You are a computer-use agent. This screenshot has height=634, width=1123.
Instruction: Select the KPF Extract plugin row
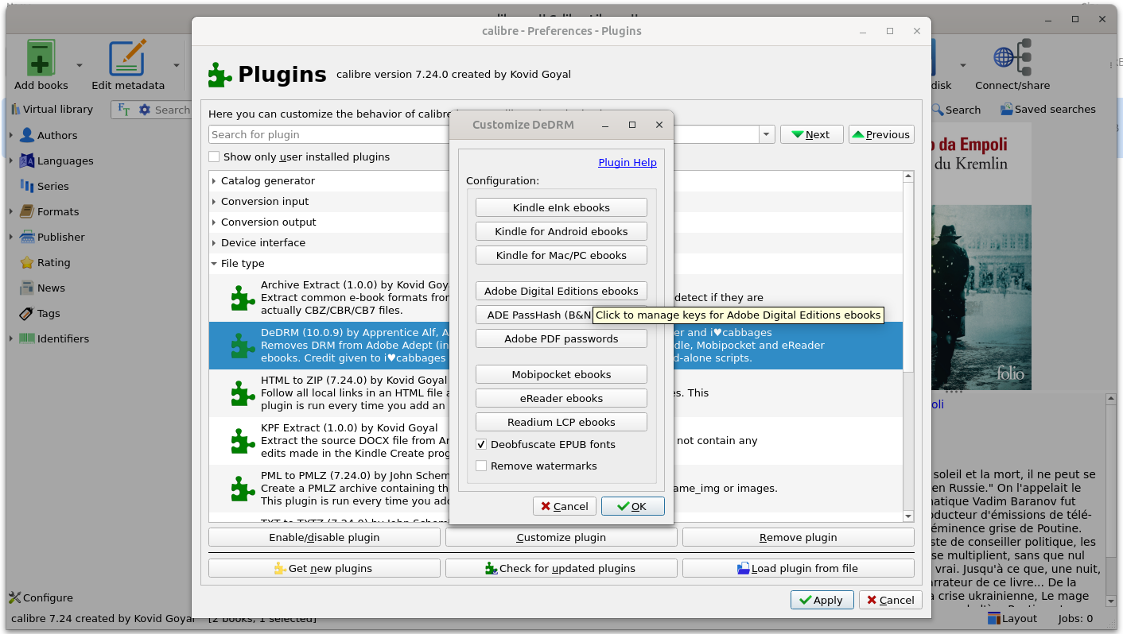(556, 441)
